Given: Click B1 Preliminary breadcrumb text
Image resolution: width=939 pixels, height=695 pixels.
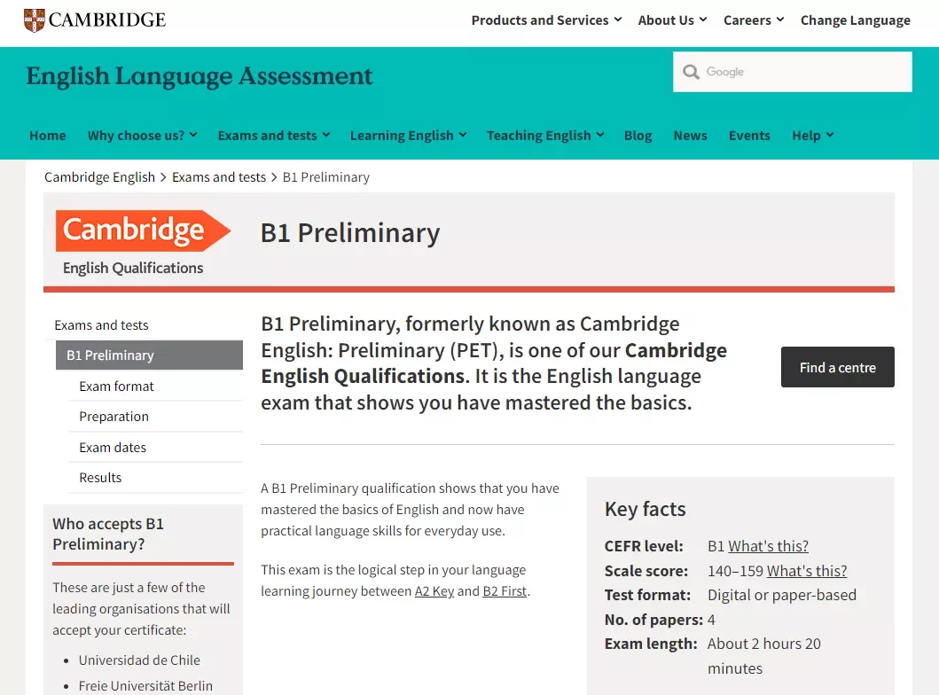Looking at the screenshot, I should (325, 177).
